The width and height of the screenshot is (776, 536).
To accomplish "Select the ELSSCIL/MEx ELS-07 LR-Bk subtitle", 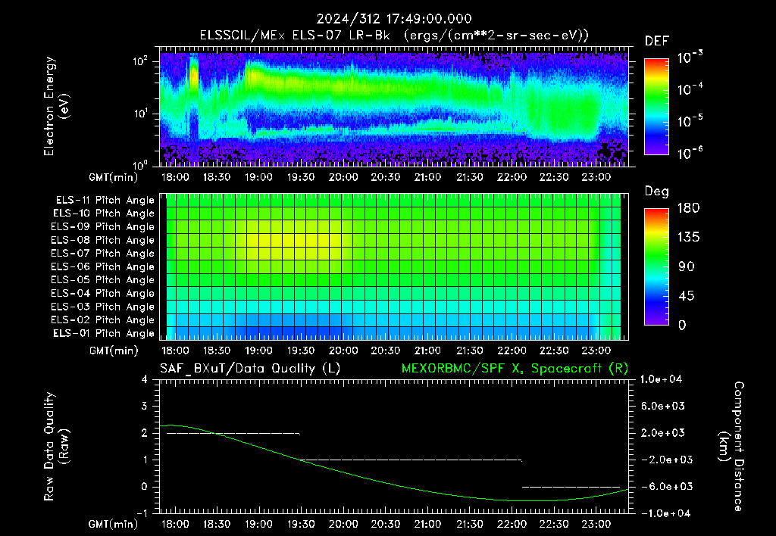I will click(295, 36).
